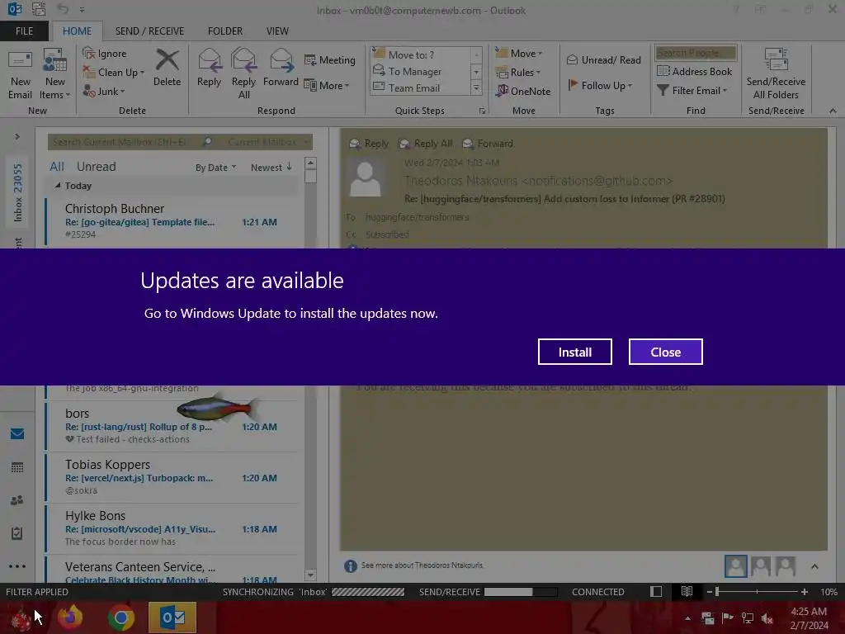Click Reply All in the reading pane
Screen dimensions: 845x634
tap(425, 144)
